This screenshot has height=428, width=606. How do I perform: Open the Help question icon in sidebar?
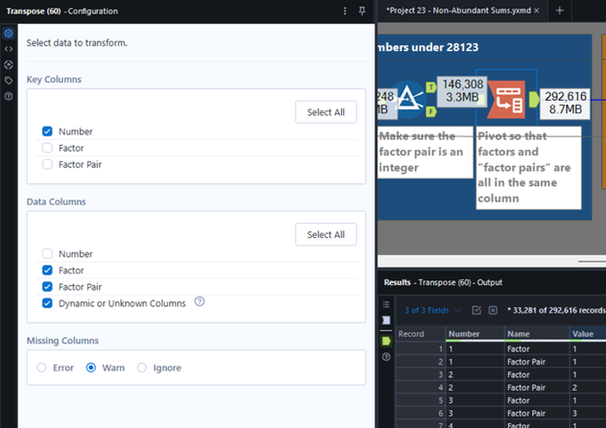(x=9, y=96)
